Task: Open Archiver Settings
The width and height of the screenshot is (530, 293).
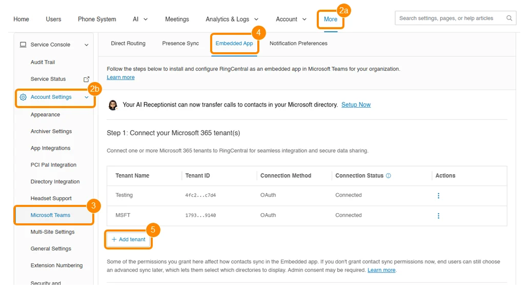Action: click(x=51, y=132)
